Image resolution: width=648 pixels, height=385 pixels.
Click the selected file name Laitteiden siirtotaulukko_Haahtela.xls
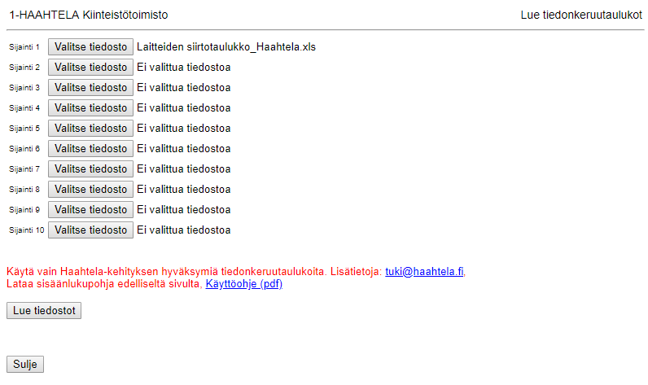pyautogui.click(x=225, y=47)
